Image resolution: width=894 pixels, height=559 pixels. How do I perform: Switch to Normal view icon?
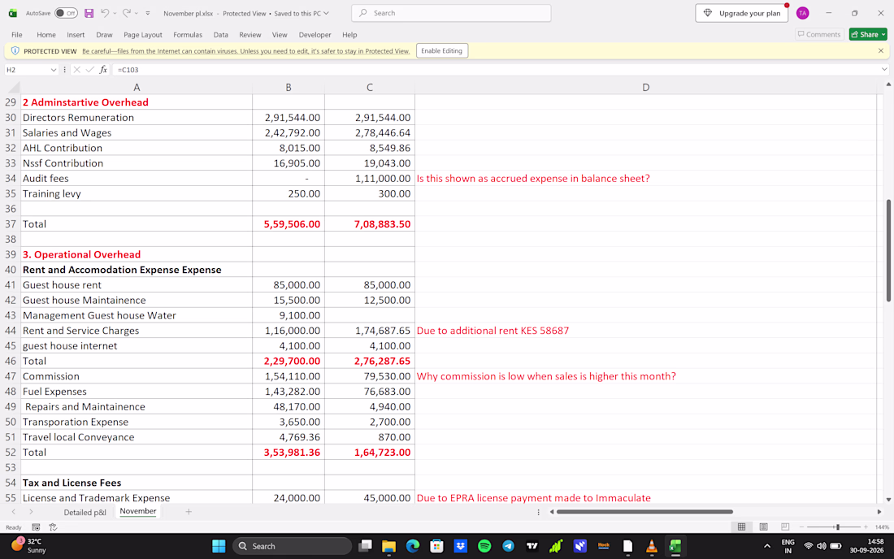coord(741,527)
